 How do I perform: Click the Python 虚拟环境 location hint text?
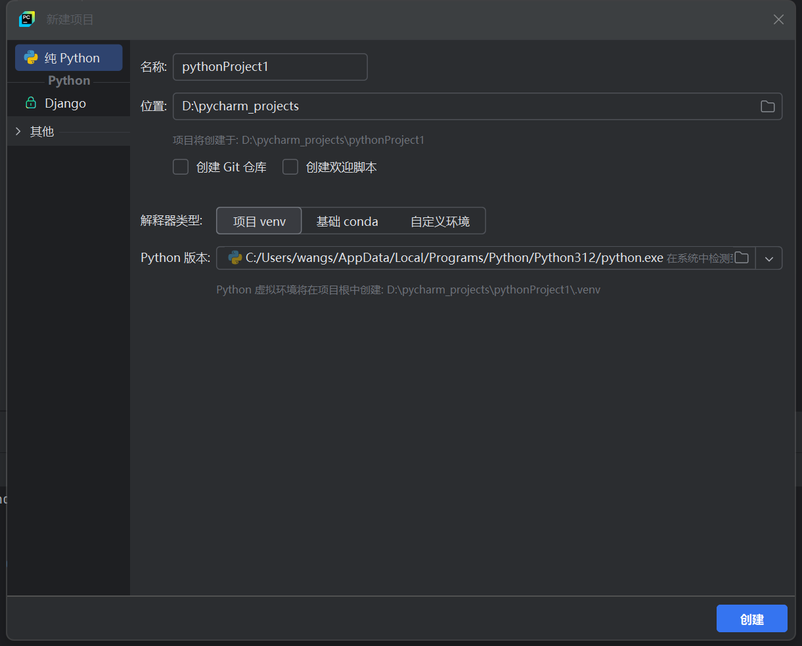tap(408, 290)
